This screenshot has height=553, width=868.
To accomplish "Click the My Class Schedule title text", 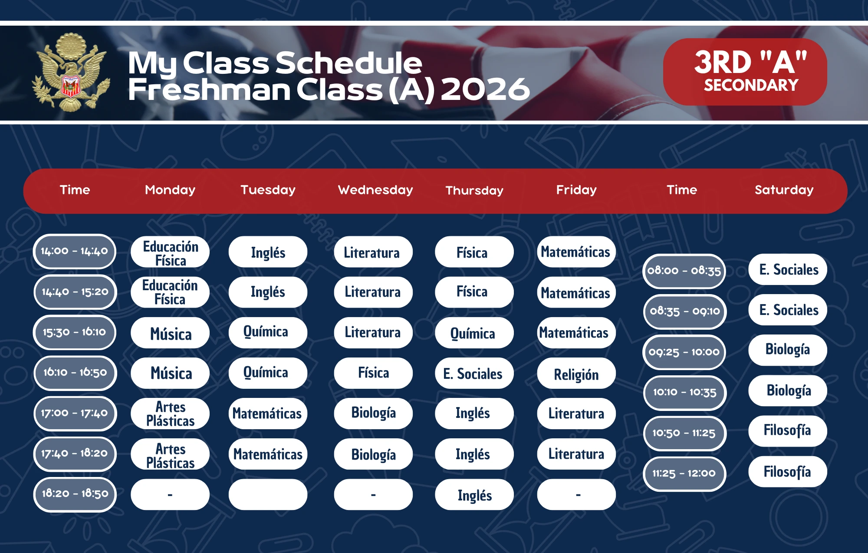I will (275, 63).
